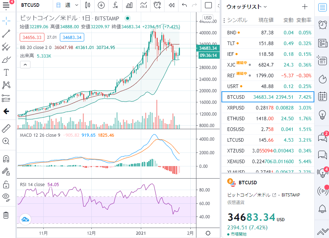The image size is (329, 238).
Task: Select ETHUSD in the watchlist
Action: (x=268, y=118)
